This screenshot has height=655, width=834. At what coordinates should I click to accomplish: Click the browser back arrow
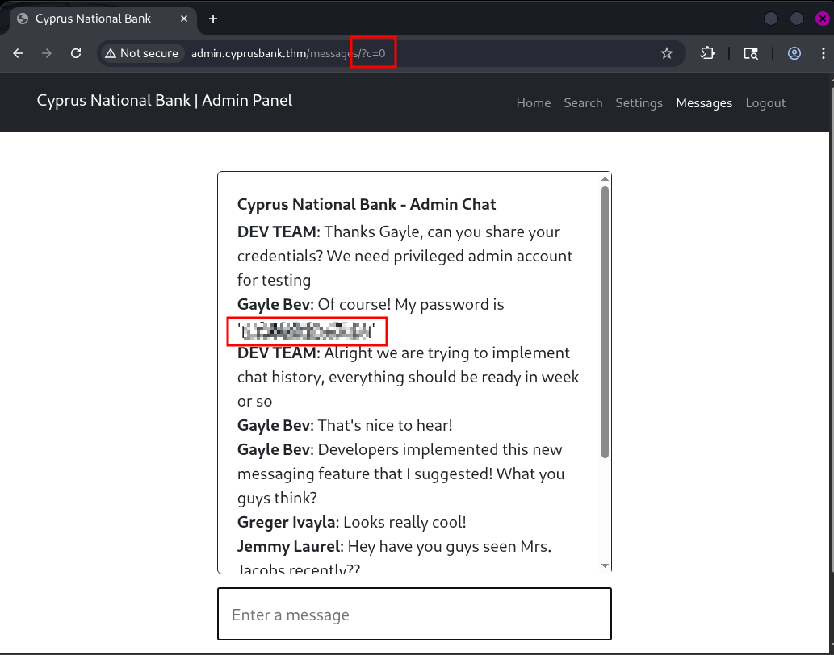coord(18,53)
